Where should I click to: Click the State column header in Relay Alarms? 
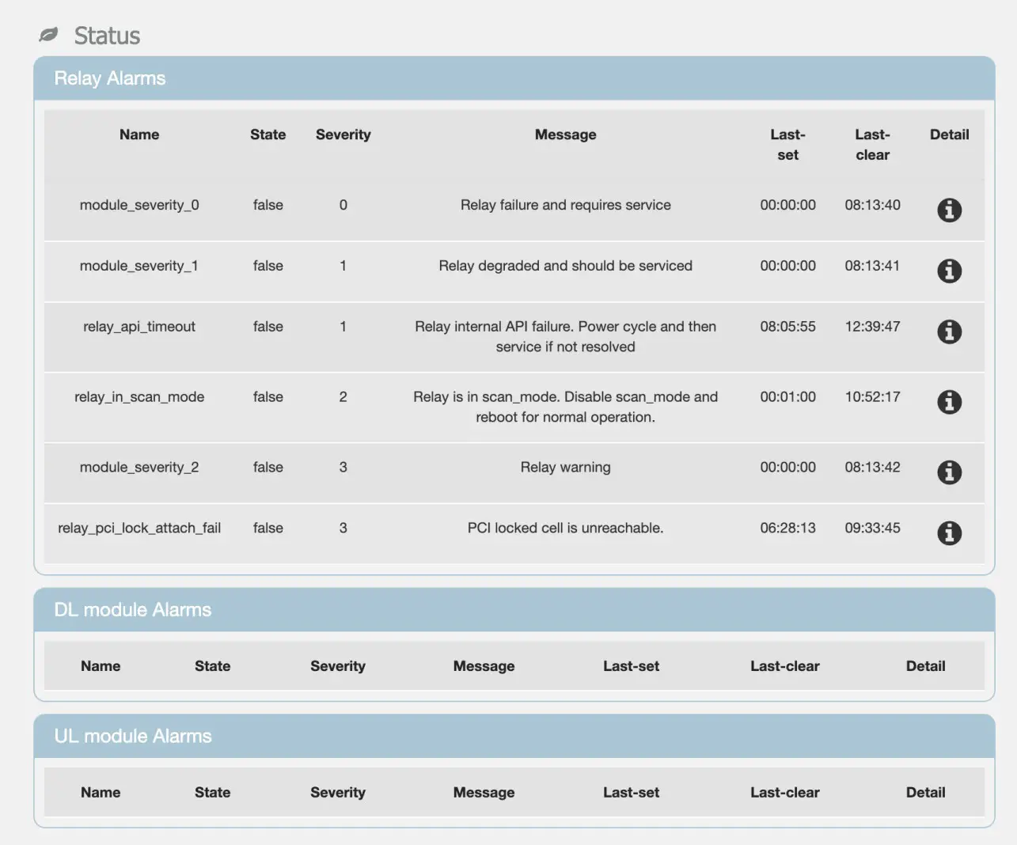[268, 135]
